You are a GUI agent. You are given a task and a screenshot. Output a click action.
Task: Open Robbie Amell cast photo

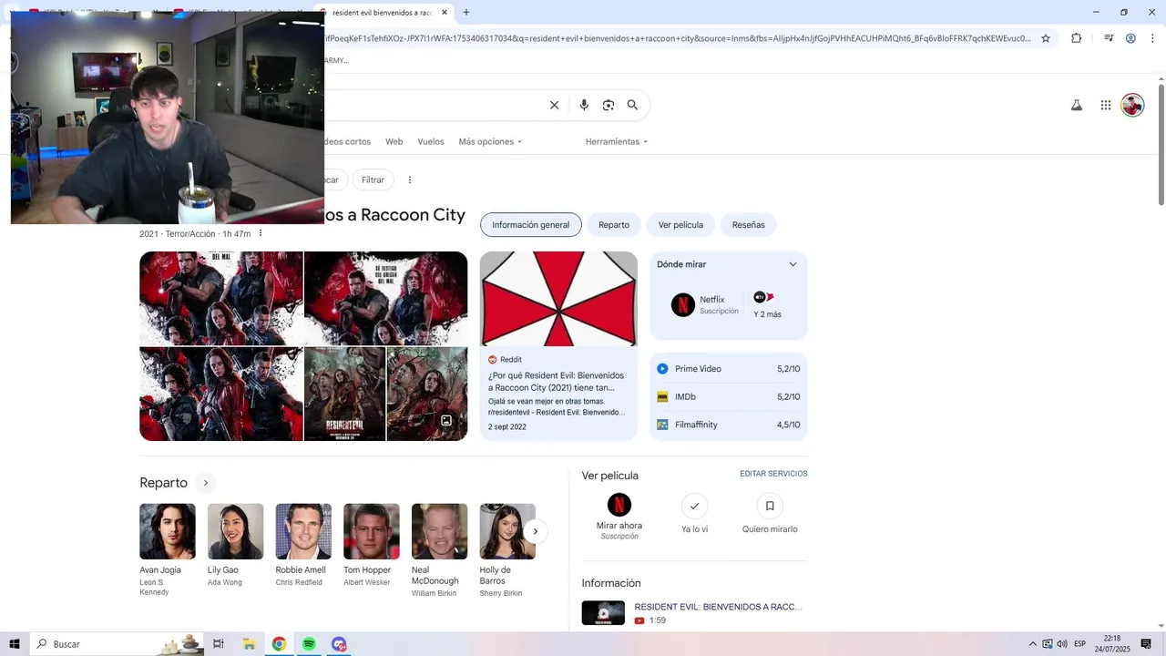(x=303, y=531)
